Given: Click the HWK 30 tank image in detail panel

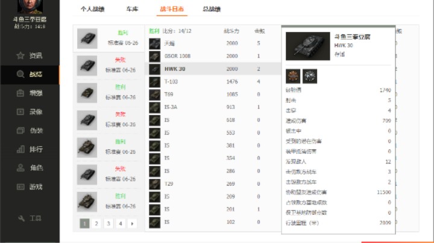Looking at the screenshot, I should click(308, 46).
